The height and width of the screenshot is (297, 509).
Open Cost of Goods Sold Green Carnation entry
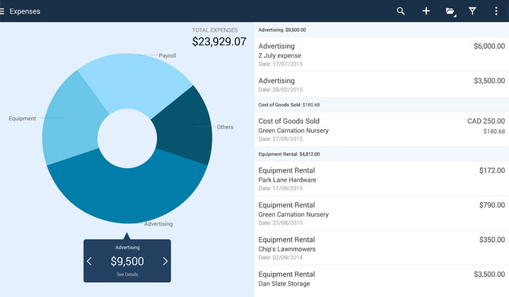pyautogui.click(x=382, y=129)
